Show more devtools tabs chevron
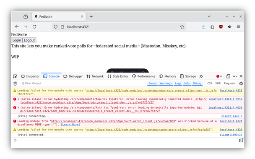255x159 pixels. click(x=201, y=76)
